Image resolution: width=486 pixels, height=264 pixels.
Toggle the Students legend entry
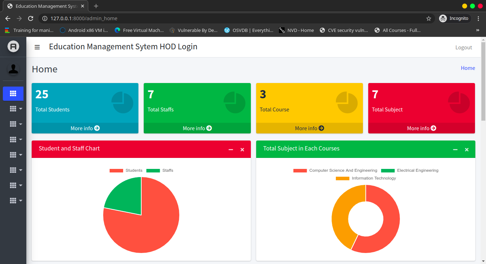click(x=126, y=171)
